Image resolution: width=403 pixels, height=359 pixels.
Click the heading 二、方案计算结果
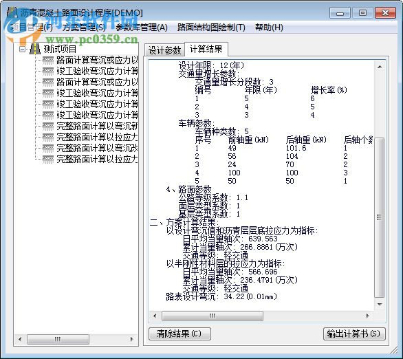pos(184,222)
